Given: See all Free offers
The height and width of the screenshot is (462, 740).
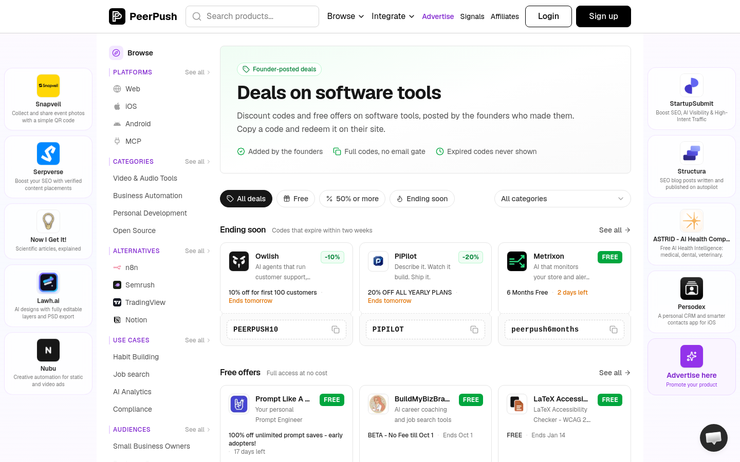Looking at the screenshot, I should 615,373.
